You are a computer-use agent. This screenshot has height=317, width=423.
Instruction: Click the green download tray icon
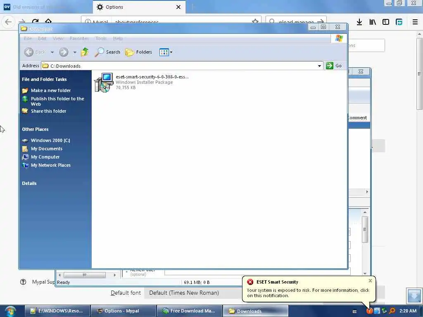tap(385, 311)
